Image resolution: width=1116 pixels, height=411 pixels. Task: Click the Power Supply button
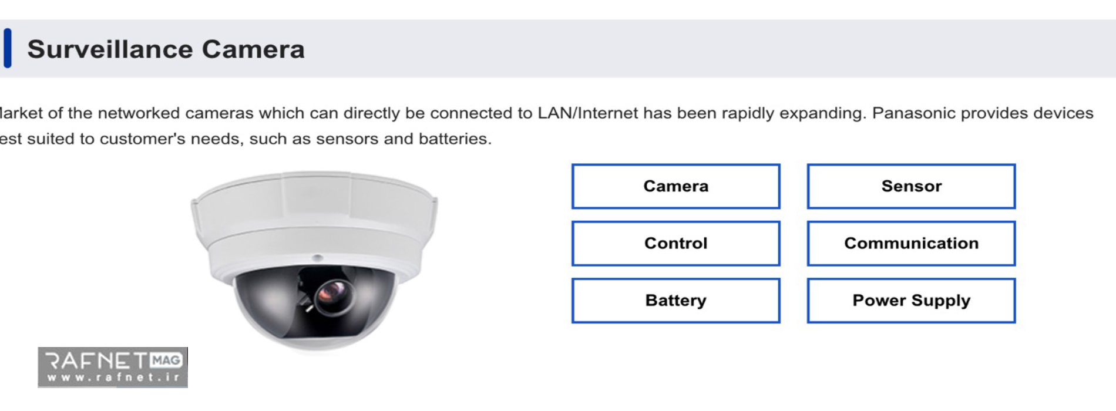(911, 301)
